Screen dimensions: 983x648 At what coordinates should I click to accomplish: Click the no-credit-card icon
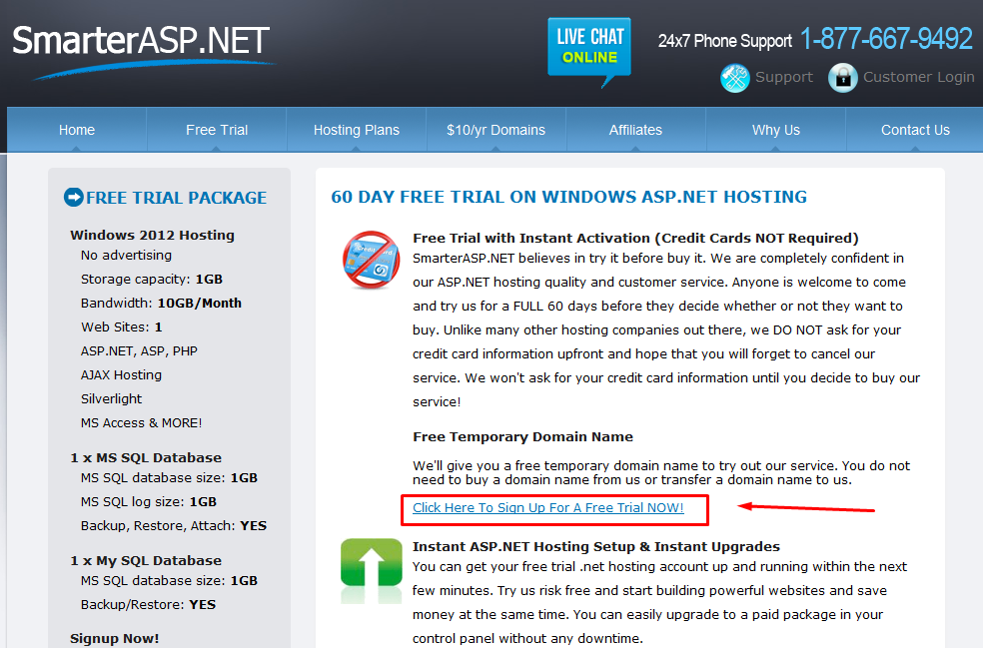372,260
